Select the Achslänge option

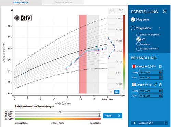[x=139, y=44]
